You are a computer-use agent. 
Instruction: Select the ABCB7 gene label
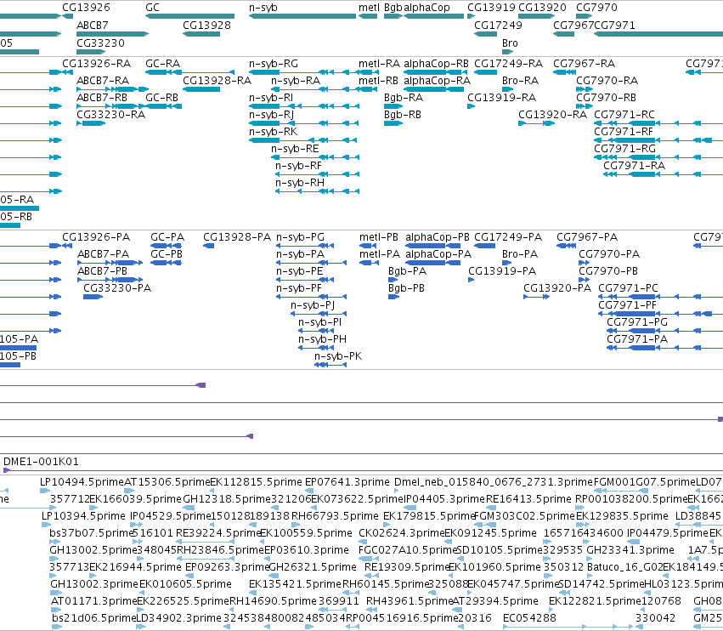pyautogui.click(x=93, y=25)
